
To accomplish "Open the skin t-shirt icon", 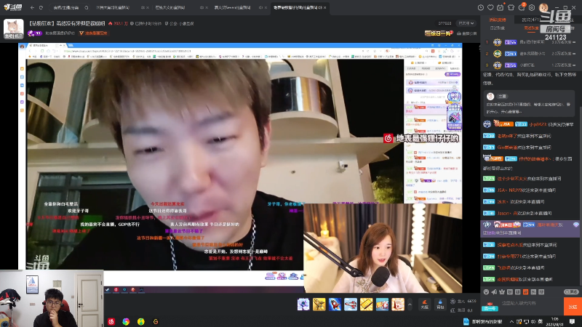I will [511, 7].
